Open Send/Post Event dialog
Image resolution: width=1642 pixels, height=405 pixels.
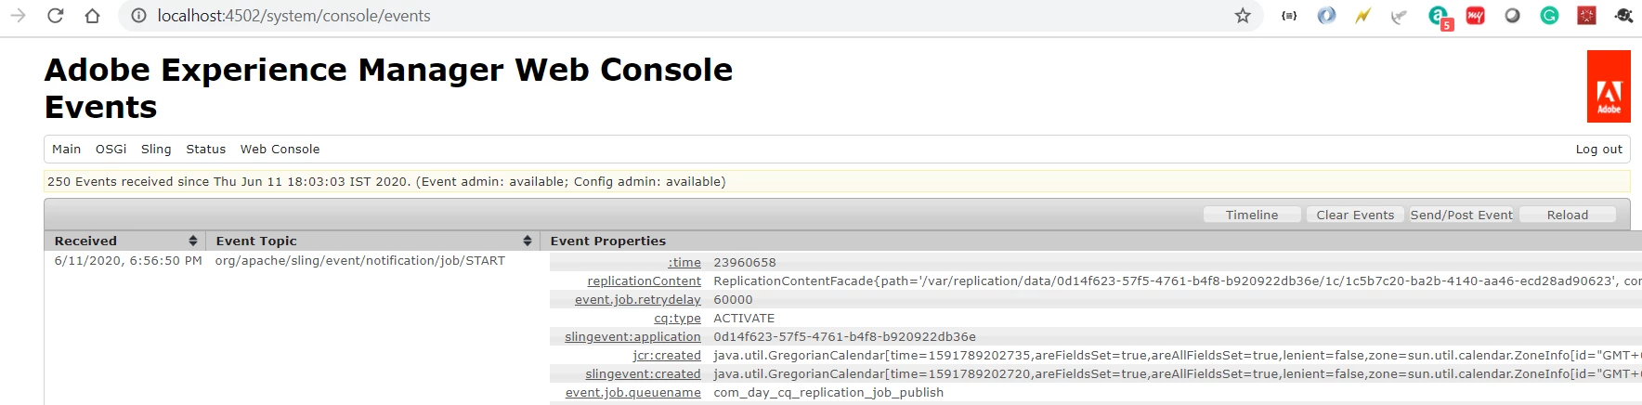[1461, 215]
